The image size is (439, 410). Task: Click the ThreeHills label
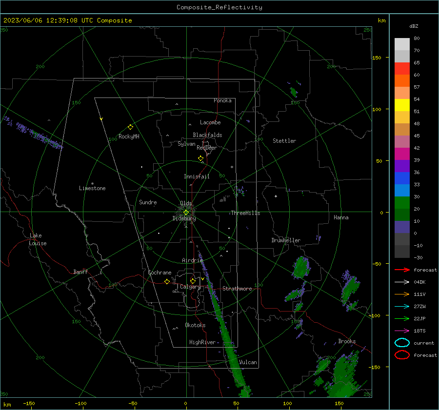(245, 213)
